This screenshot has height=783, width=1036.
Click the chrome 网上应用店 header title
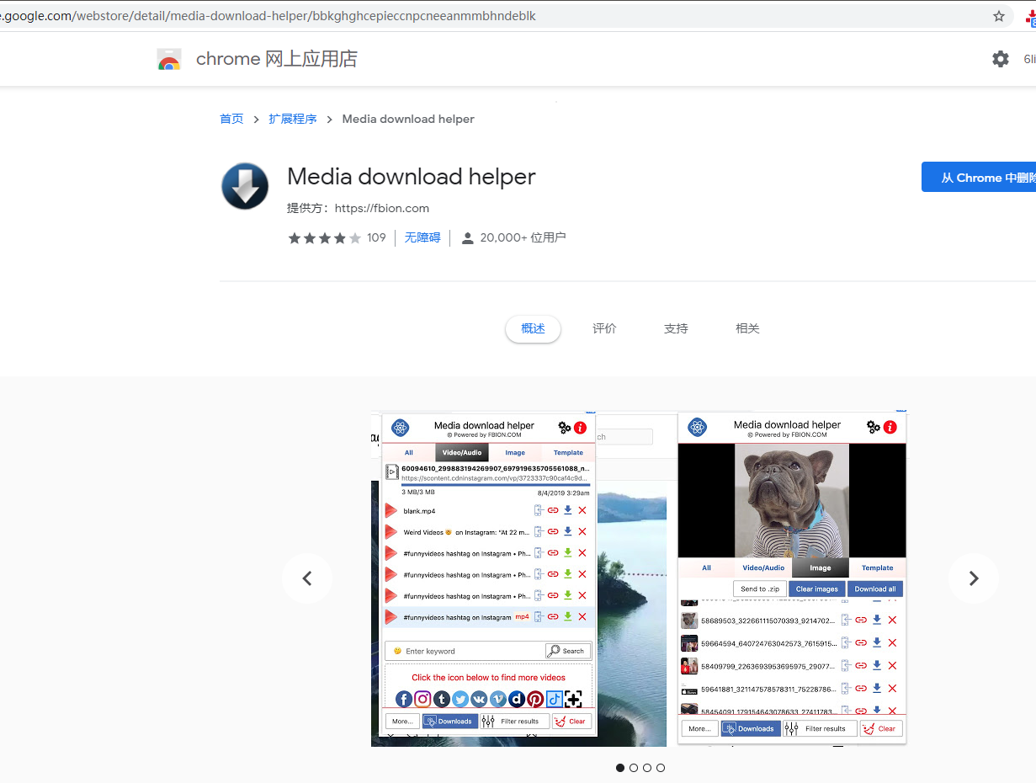point(277,59)
